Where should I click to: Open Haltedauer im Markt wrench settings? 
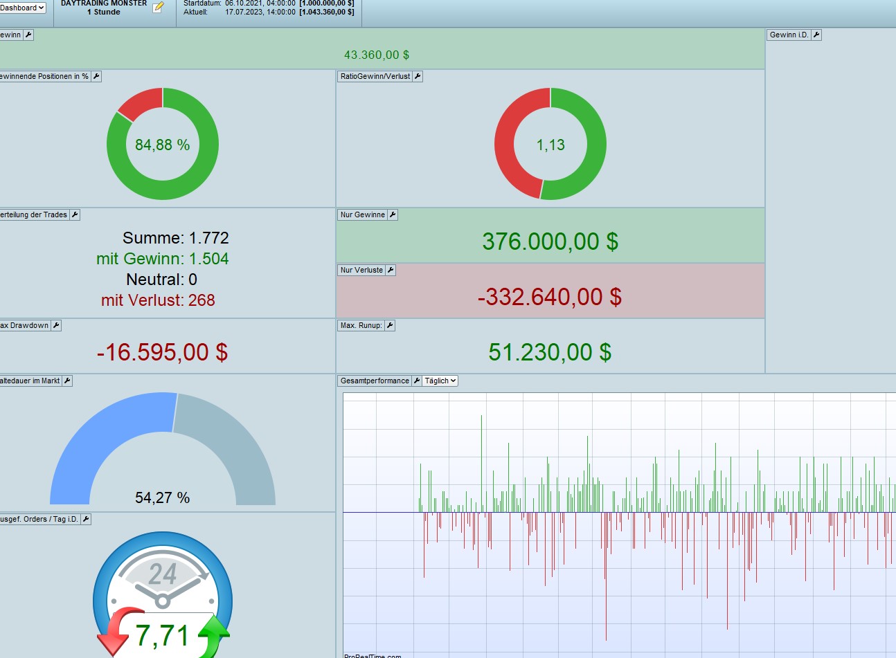[67, 381]
